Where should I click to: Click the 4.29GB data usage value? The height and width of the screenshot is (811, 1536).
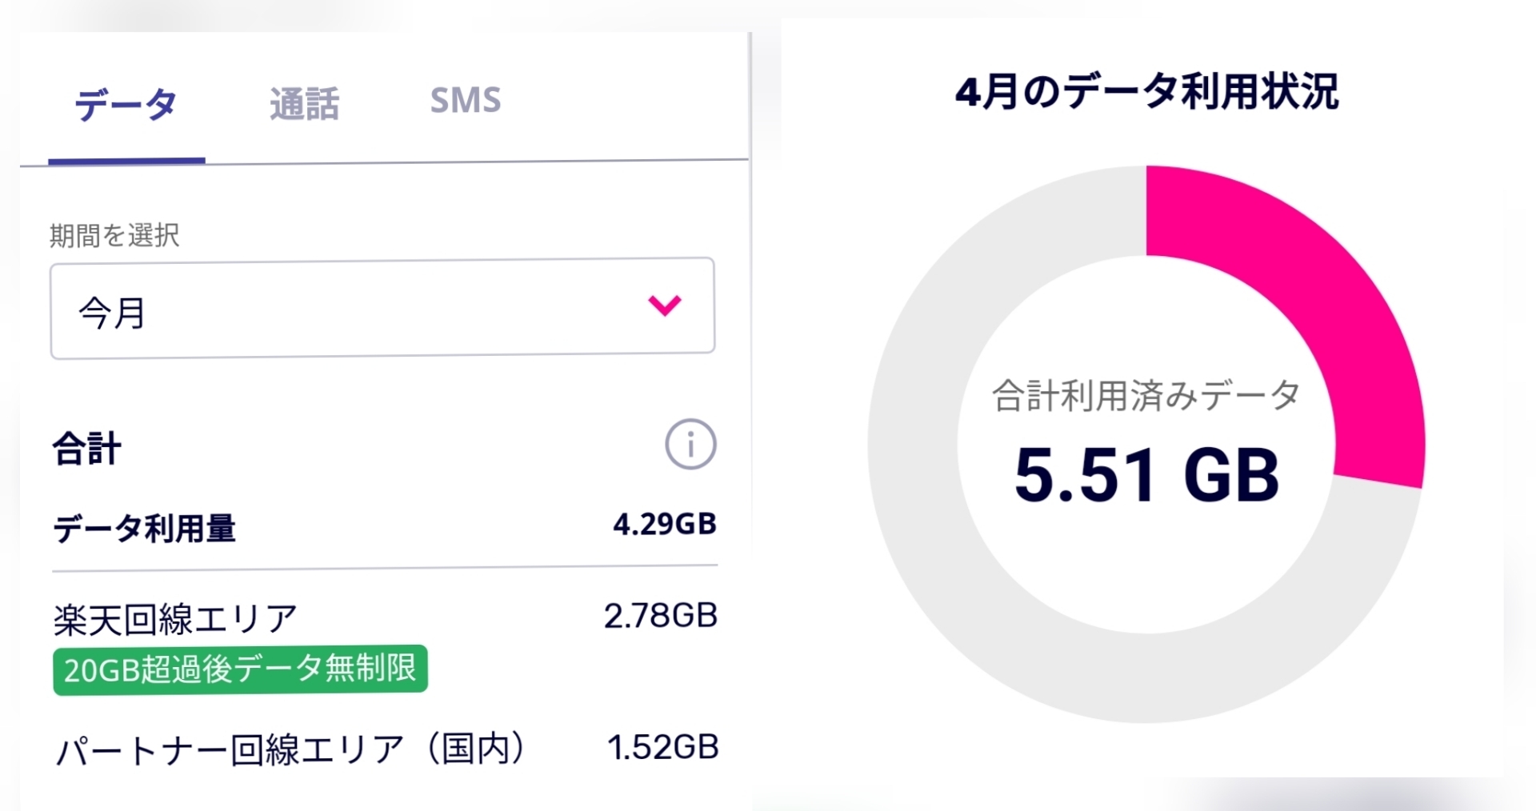click(x=664, y=524)
